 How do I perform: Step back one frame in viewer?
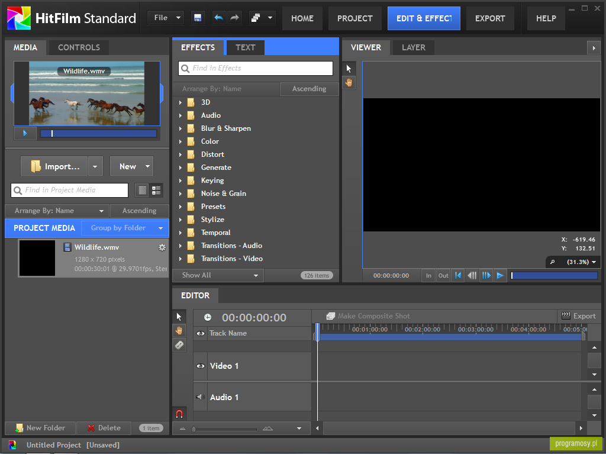tap(472, 275)
